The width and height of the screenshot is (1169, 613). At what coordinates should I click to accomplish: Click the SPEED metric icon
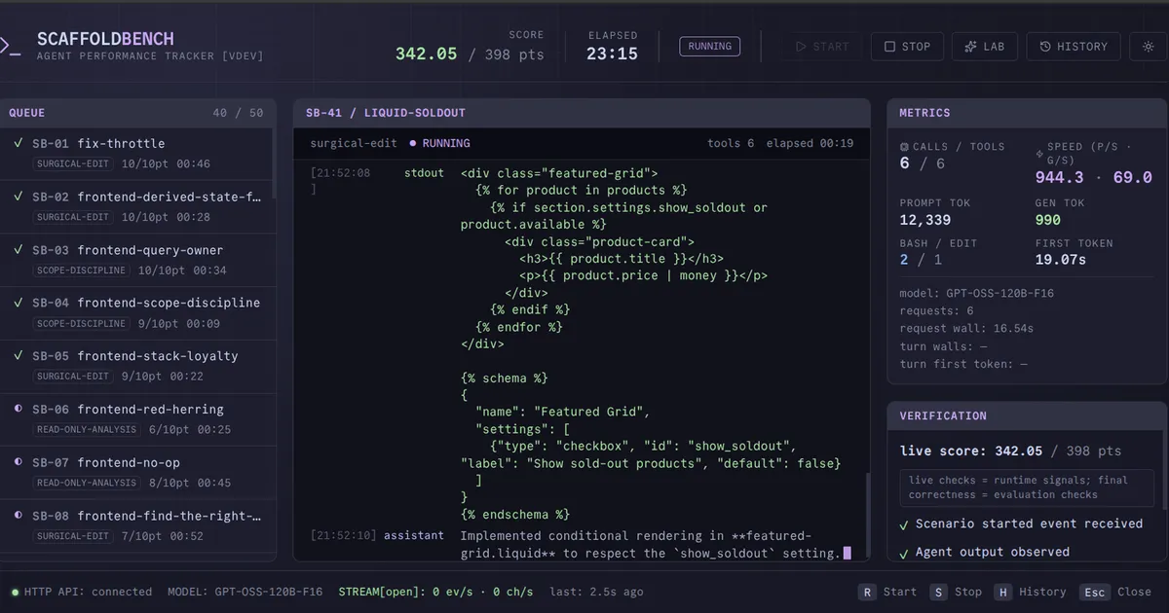point(1039,154)
